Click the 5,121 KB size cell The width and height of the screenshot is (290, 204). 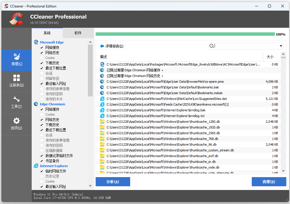pyautogui.click(x=272, y=99)
